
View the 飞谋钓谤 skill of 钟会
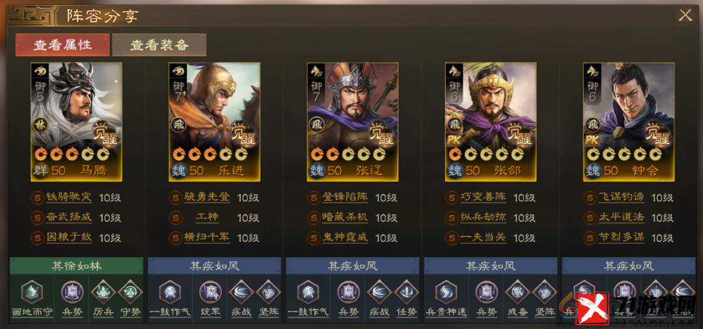coord(622,197)
